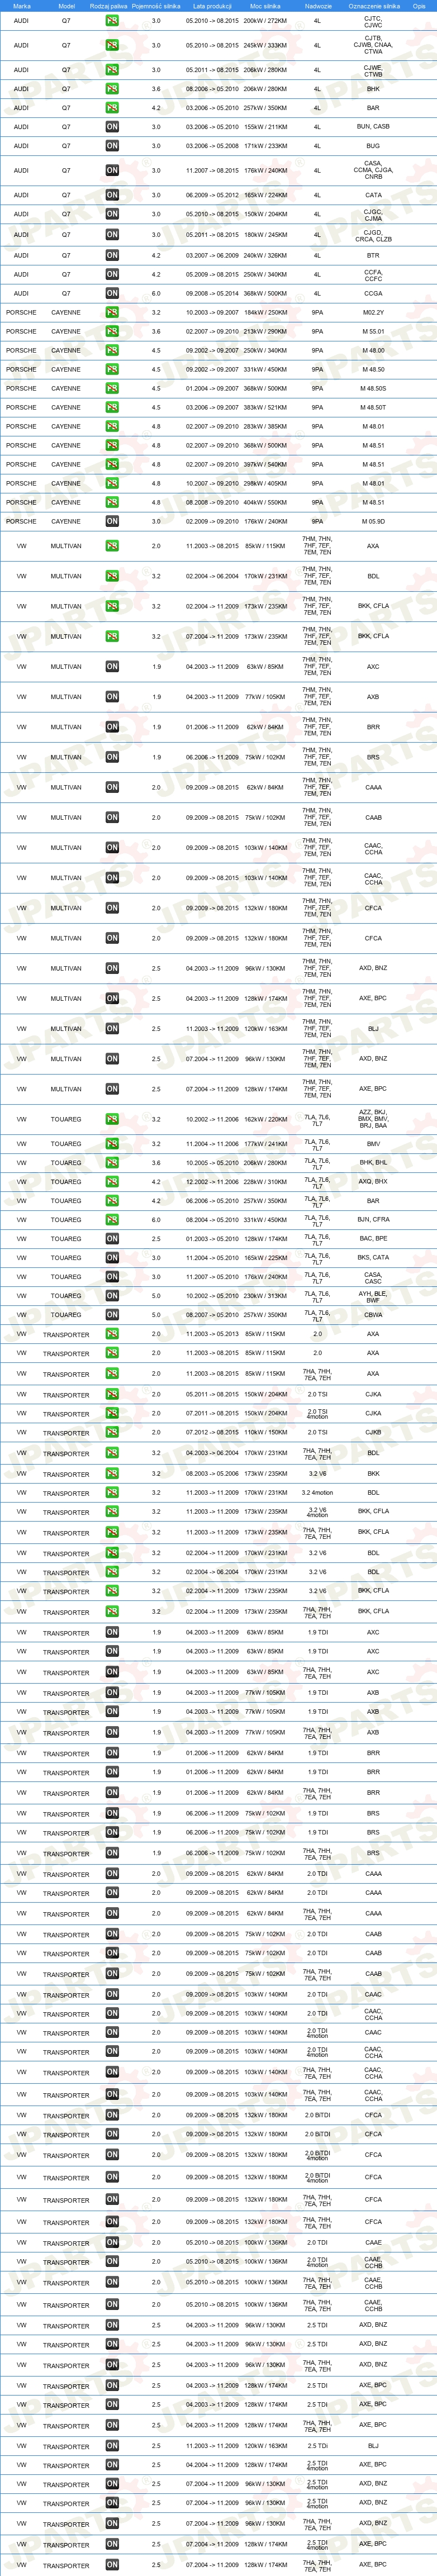Click diesel ON icon for Audi Q7 BUN, CASB
This screenshot has width=437, height=2576.
pyautogui.click(x=112, y=127)
